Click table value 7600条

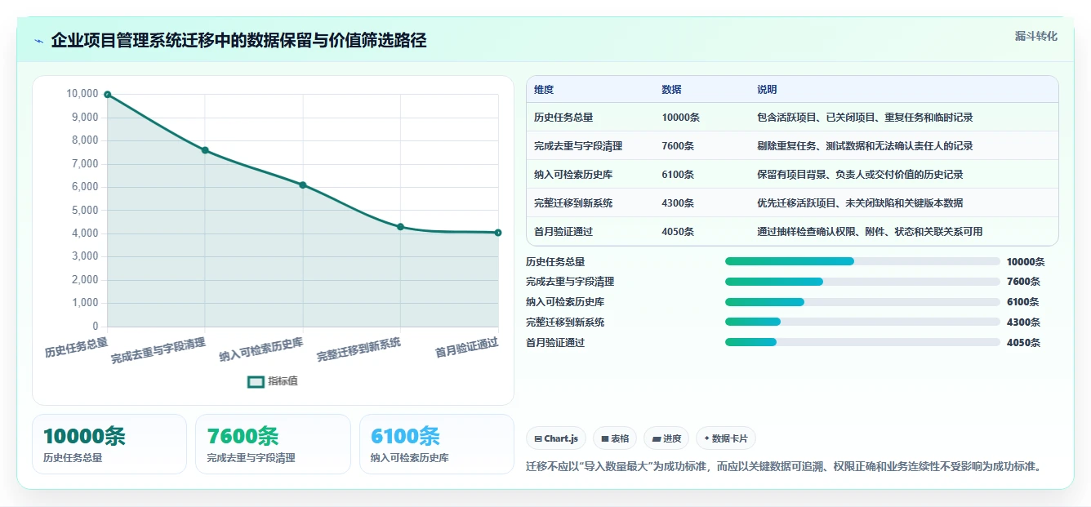point(678,146)
